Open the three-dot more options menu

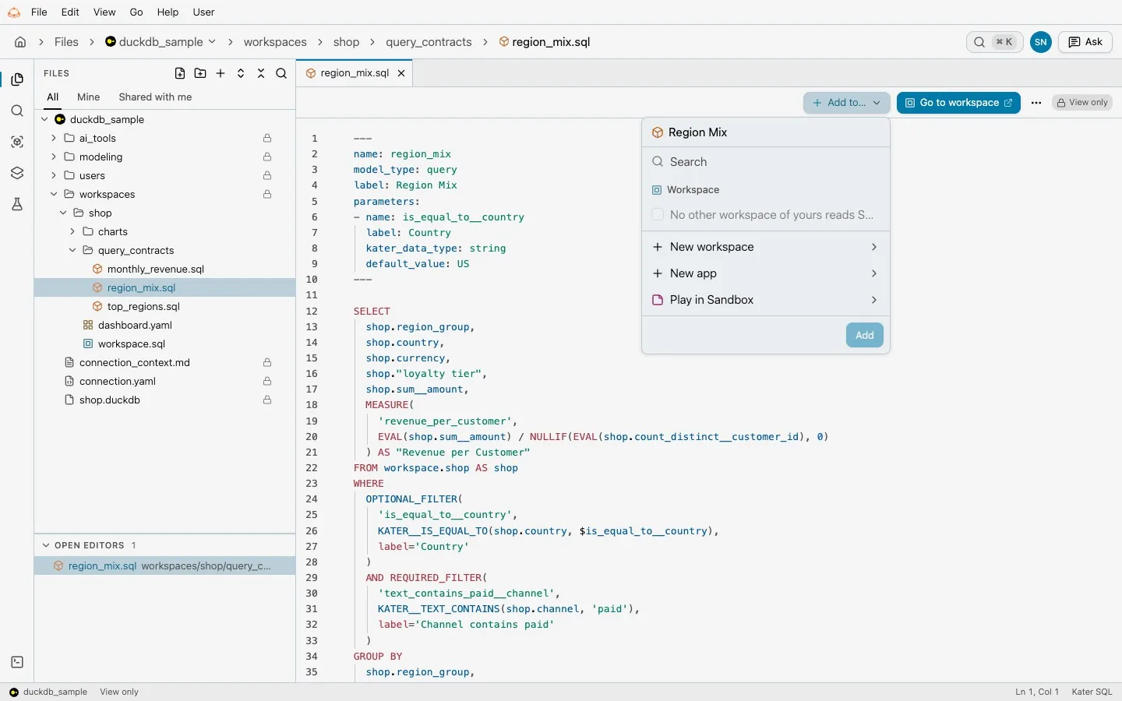click(1036, 103)
